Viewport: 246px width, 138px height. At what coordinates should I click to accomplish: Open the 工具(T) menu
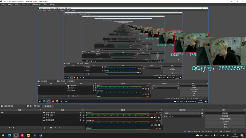[45, 4]
